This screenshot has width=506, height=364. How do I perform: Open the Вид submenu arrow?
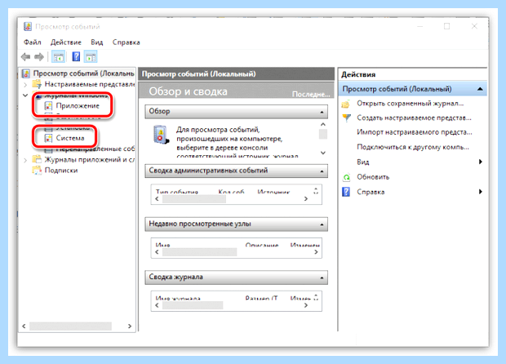[x=481, y=162]
